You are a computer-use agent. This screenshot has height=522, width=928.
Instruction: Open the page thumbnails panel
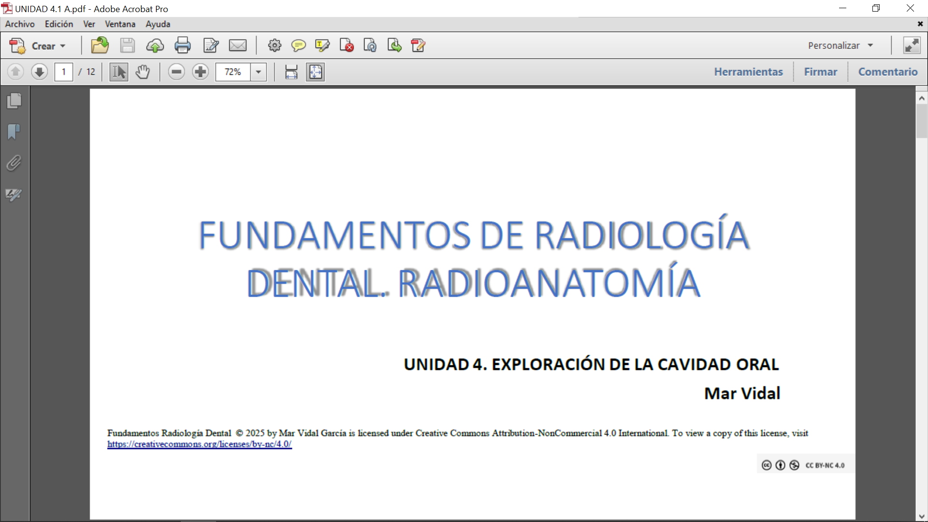14,101
